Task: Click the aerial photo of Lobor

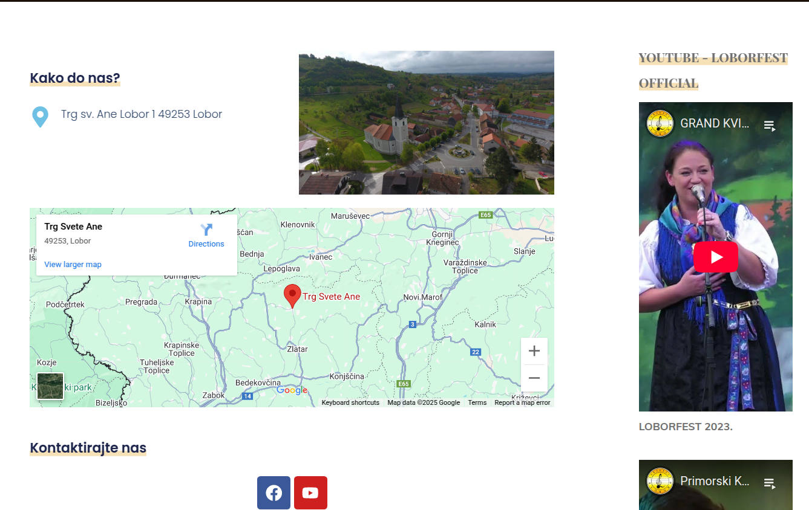Action: (x=426, y=123)
